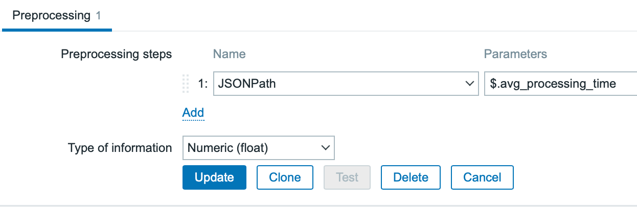Click the blue underline beneath Preprocessing tab
637x207 pixels.
[57, 30]
